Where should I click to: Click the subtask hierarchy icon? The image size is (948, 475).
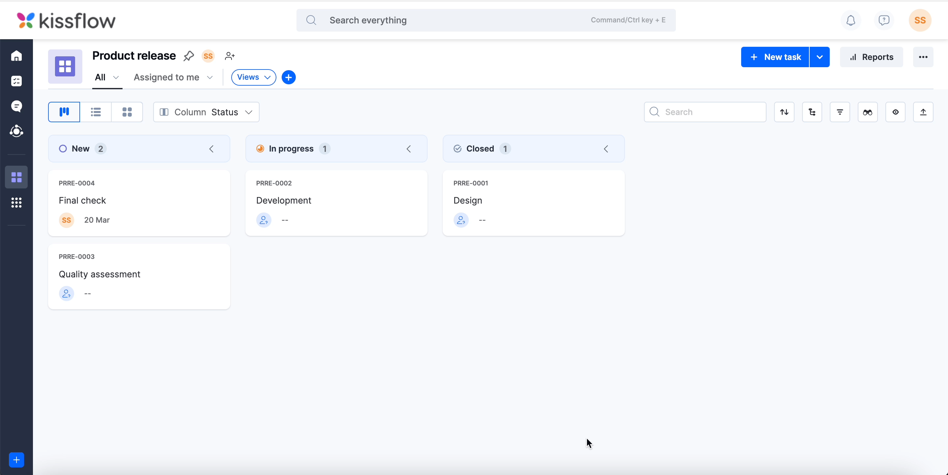click(812, 112)
